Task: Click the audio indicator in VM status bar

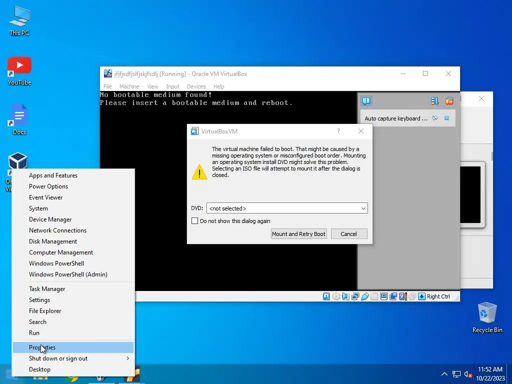Action: click(x=345, y=296)
